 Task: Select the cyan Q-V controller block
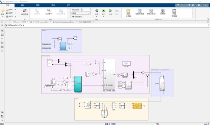(x=78, y=84)
